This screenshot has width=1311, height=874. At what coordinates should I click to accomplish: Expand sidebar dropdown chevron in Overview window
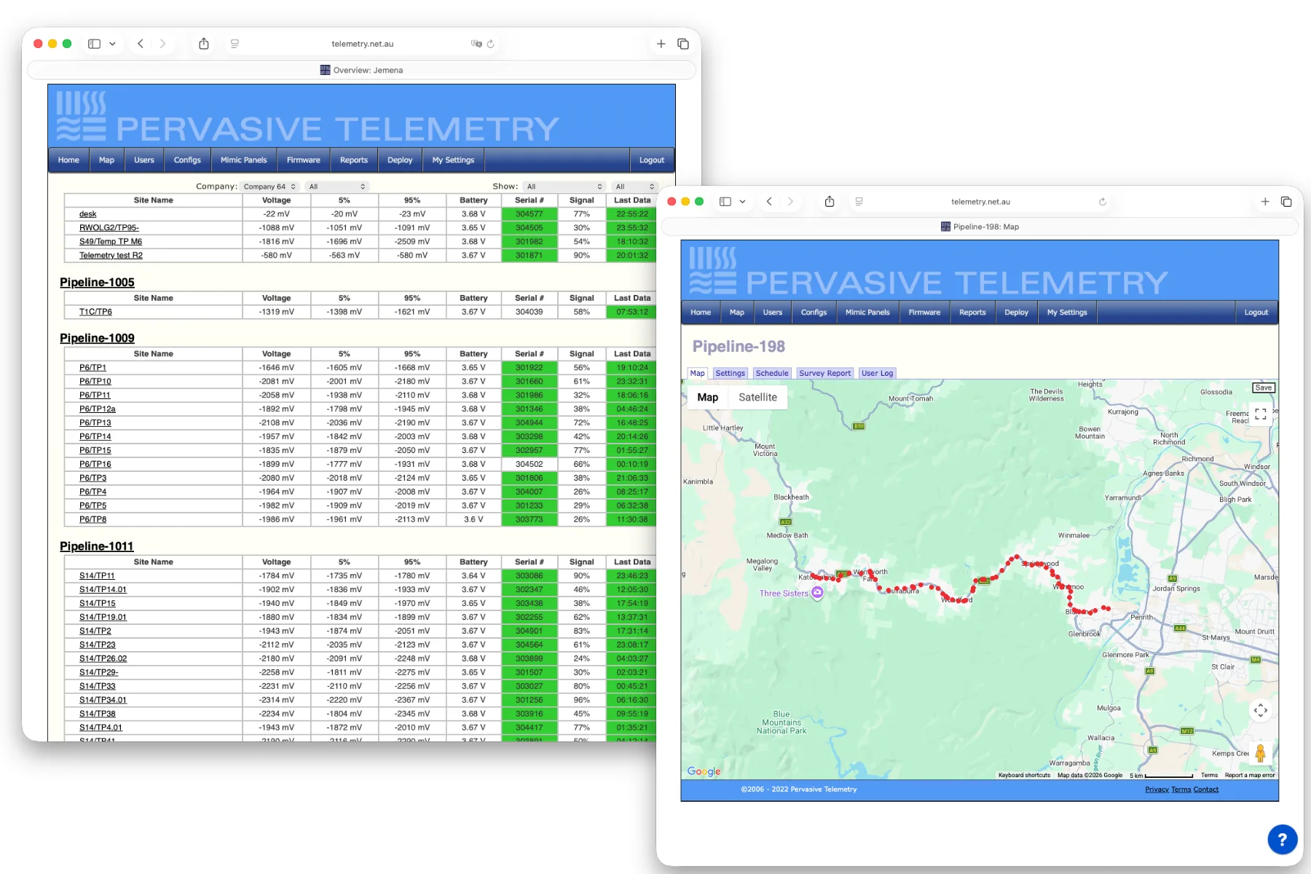[112, 44]
